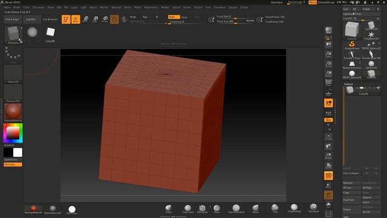This screenshot has height=218, width=387.
Task: Click the Append subtool button
Action: click(x=371, y=197)
